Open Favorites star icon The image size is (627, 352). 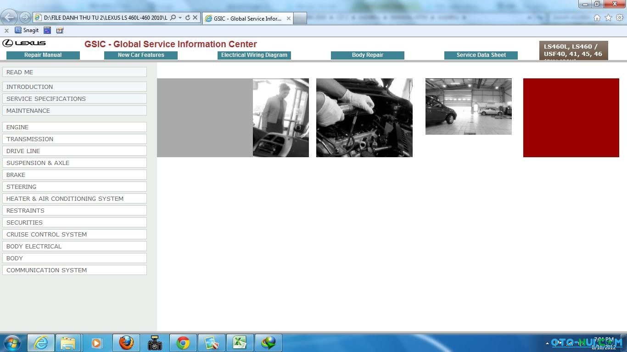tap(608, 17)
